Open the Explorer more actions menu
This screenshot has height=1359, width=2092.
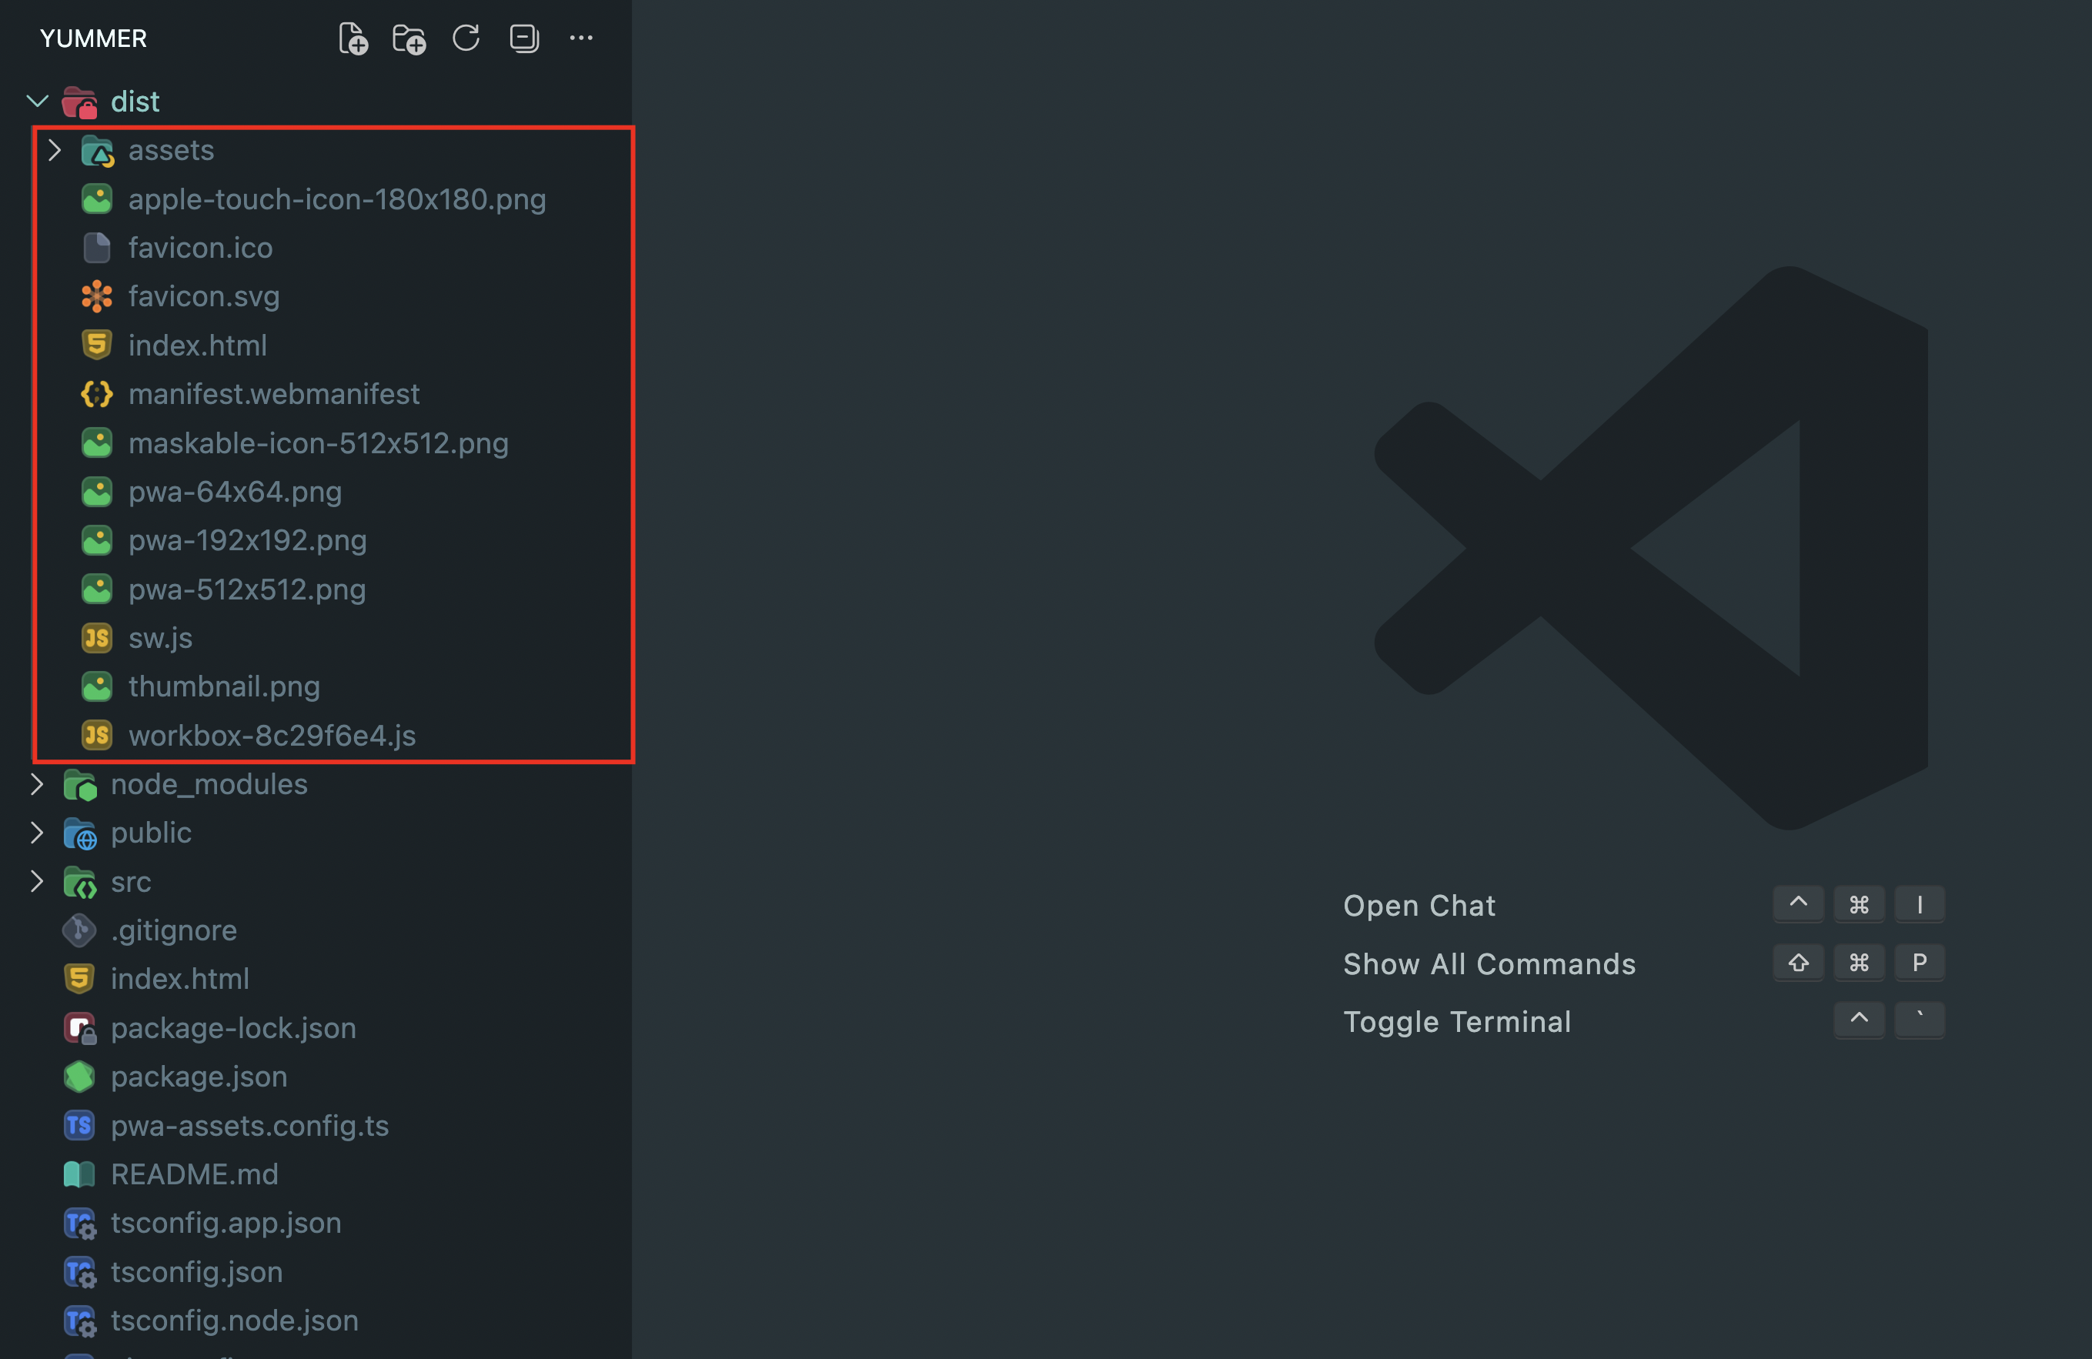point(581,38)
